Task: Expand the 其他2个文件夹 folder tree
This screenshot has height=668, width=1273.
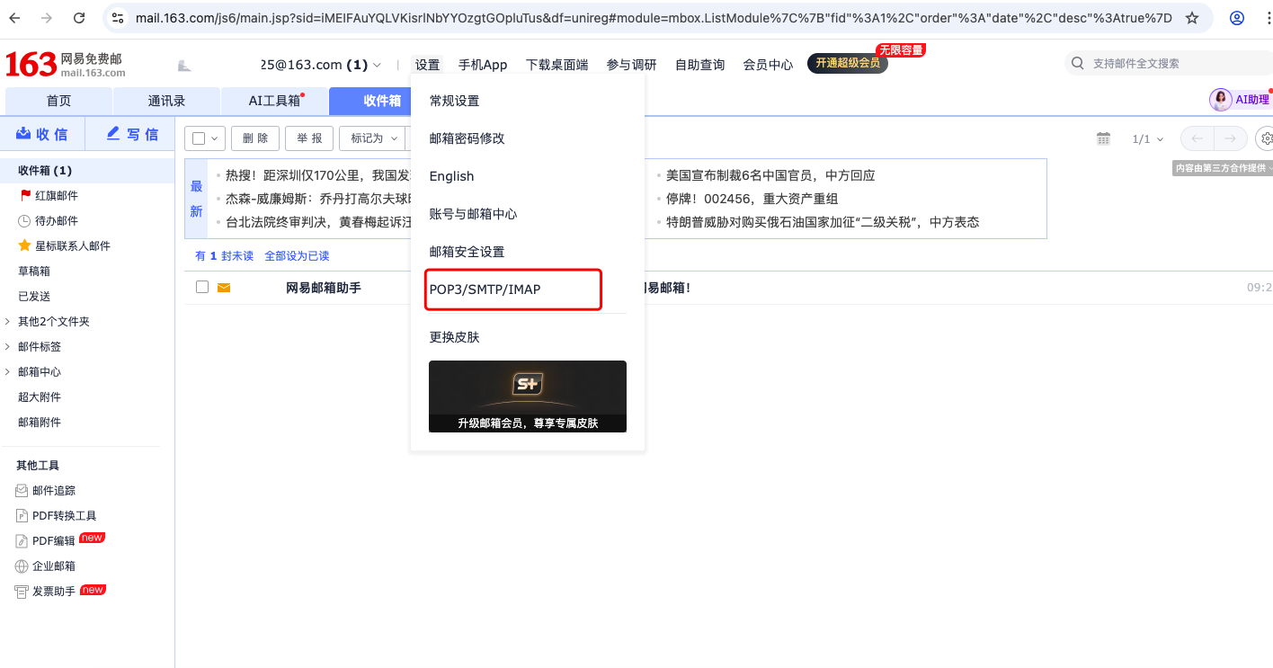Action: 7,321
